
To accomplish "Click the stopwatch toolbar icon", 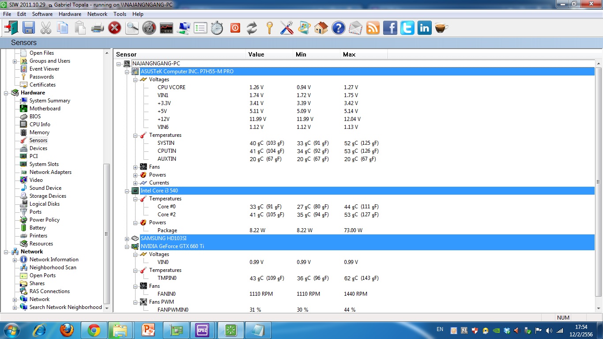I will [217, 28].
